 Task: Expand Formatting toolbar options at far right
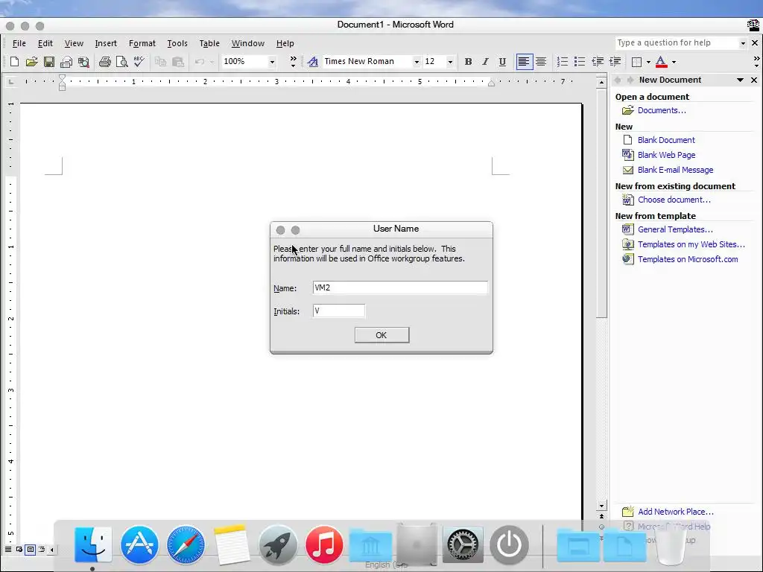point(756,62)
